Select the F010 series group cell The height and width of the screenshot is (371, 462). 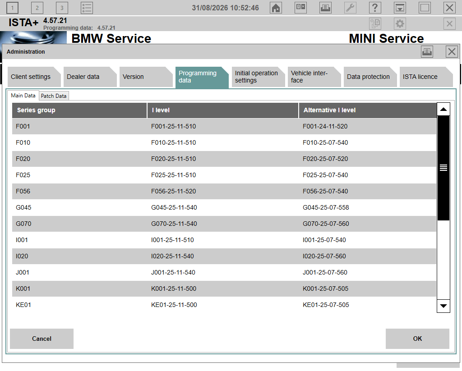[23, 143]
